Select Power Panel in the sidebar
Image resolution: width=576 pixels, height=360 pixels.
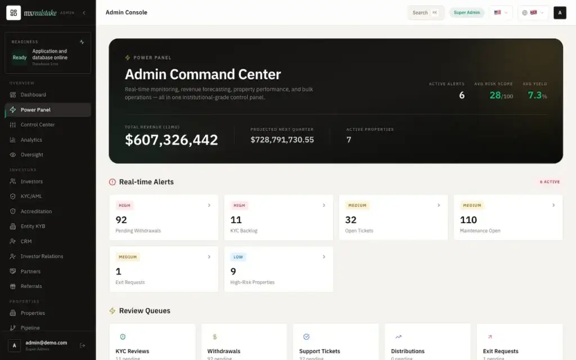pos(48,110)
